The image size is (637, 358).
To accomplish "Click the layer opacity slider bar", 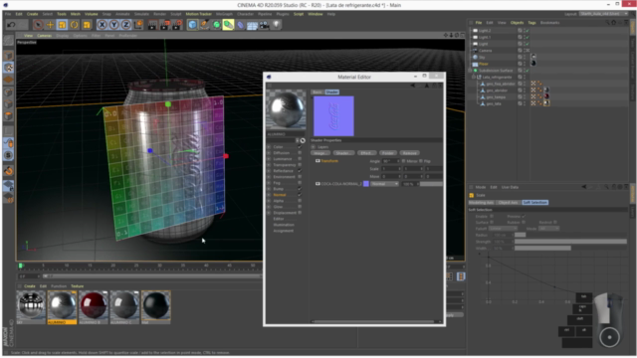I will (x=431, y=184).
